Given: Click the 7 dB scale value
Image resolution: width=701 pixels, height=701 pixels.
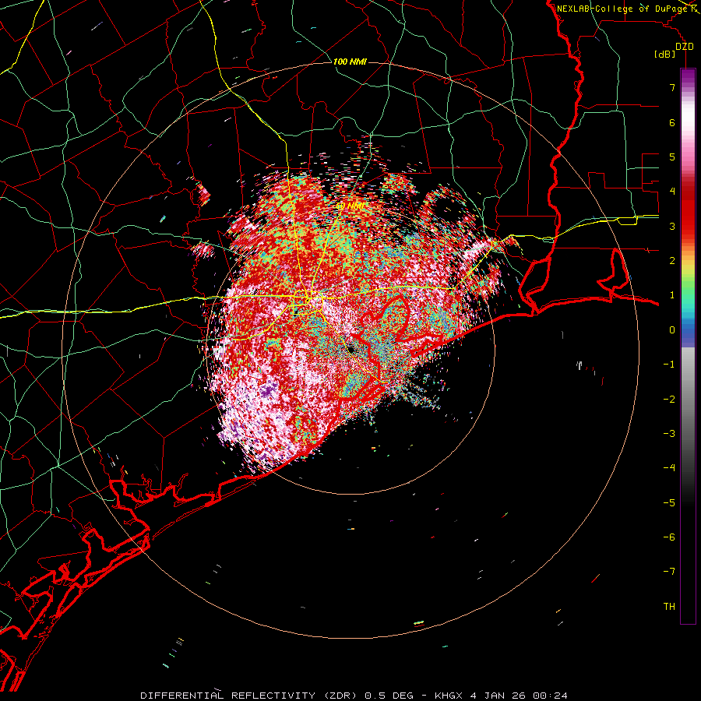Looking at the screenshot, I should click(672, 87).
